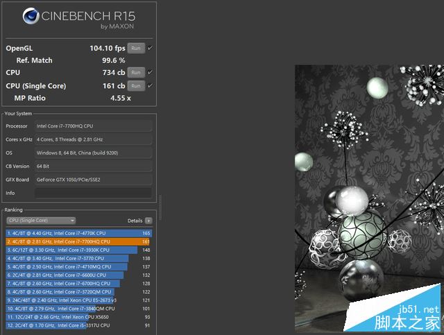Screen dimensions: 444x335
Task: Select ranking entry 9 Xeon E5-2673 v3
Action: pyautogui.click(x=78, y=300)
